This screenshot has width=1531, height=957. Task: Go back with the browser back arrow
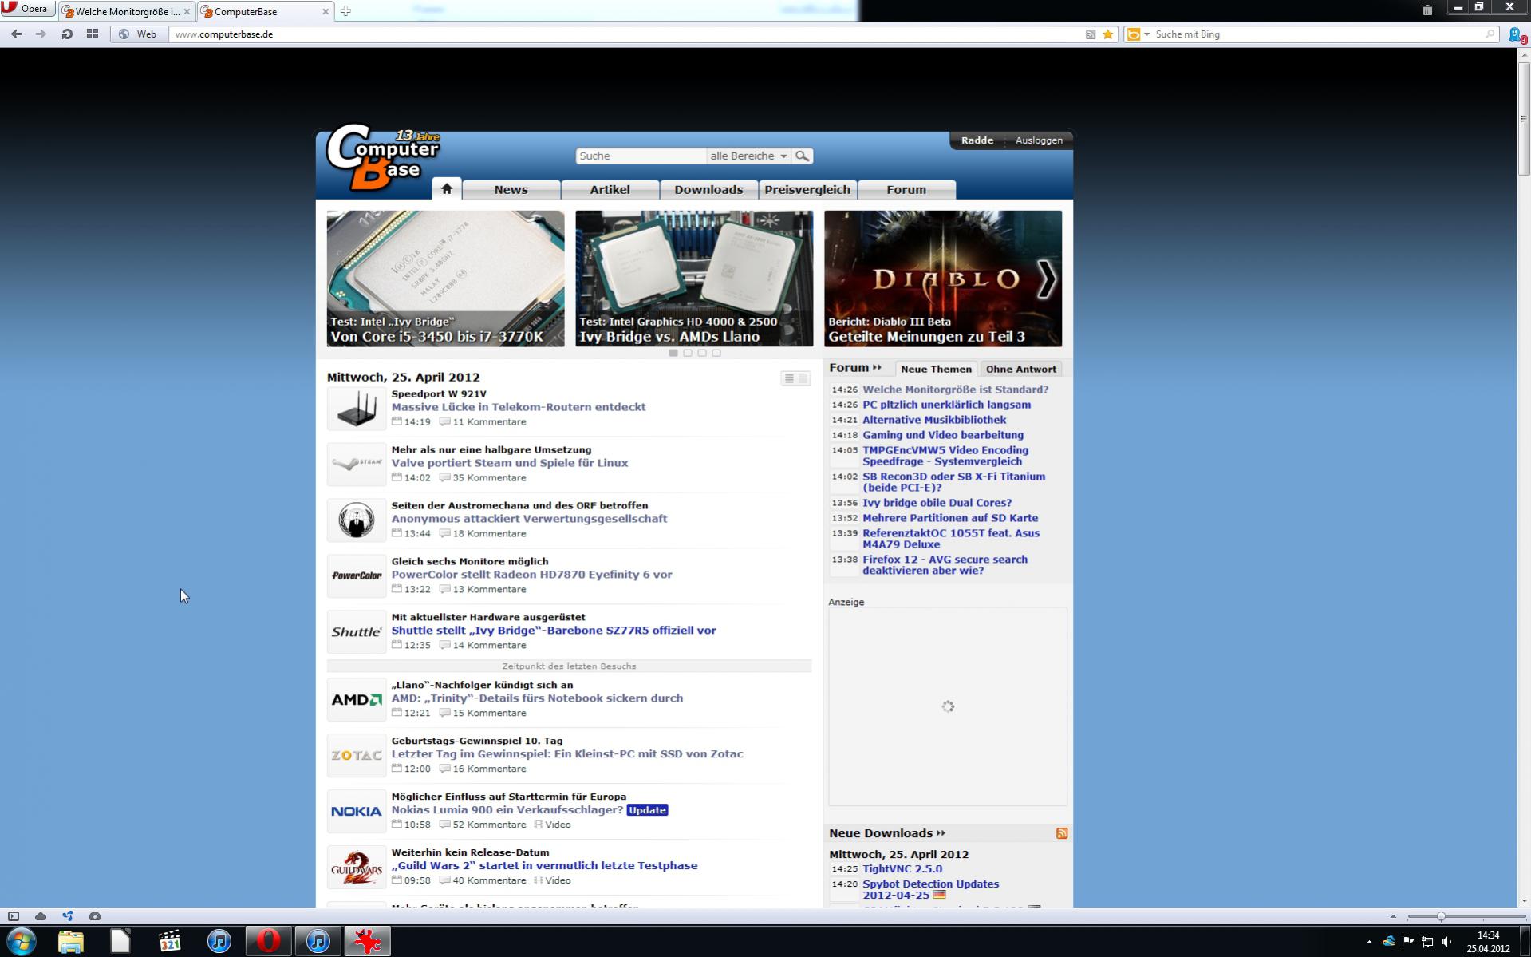pyautogui.click(x=16, y=34)
